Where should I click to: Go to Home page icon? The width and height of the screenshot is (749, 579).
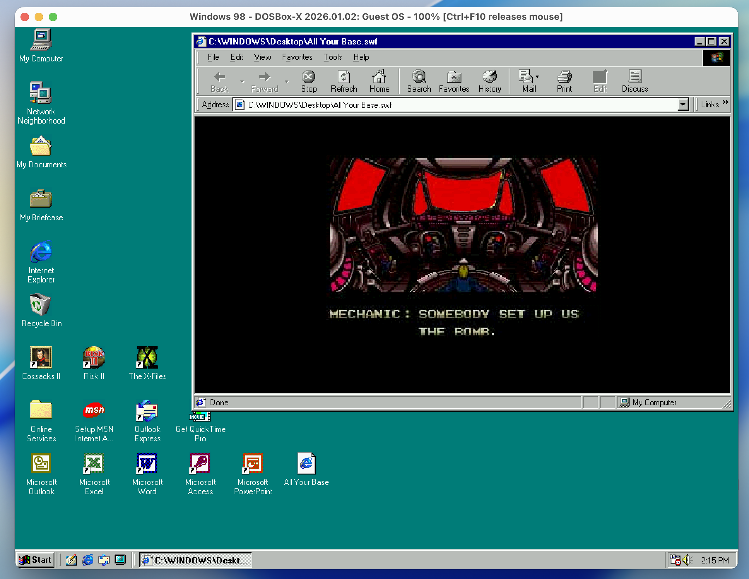pyautogui.click(x=379, y=82)
